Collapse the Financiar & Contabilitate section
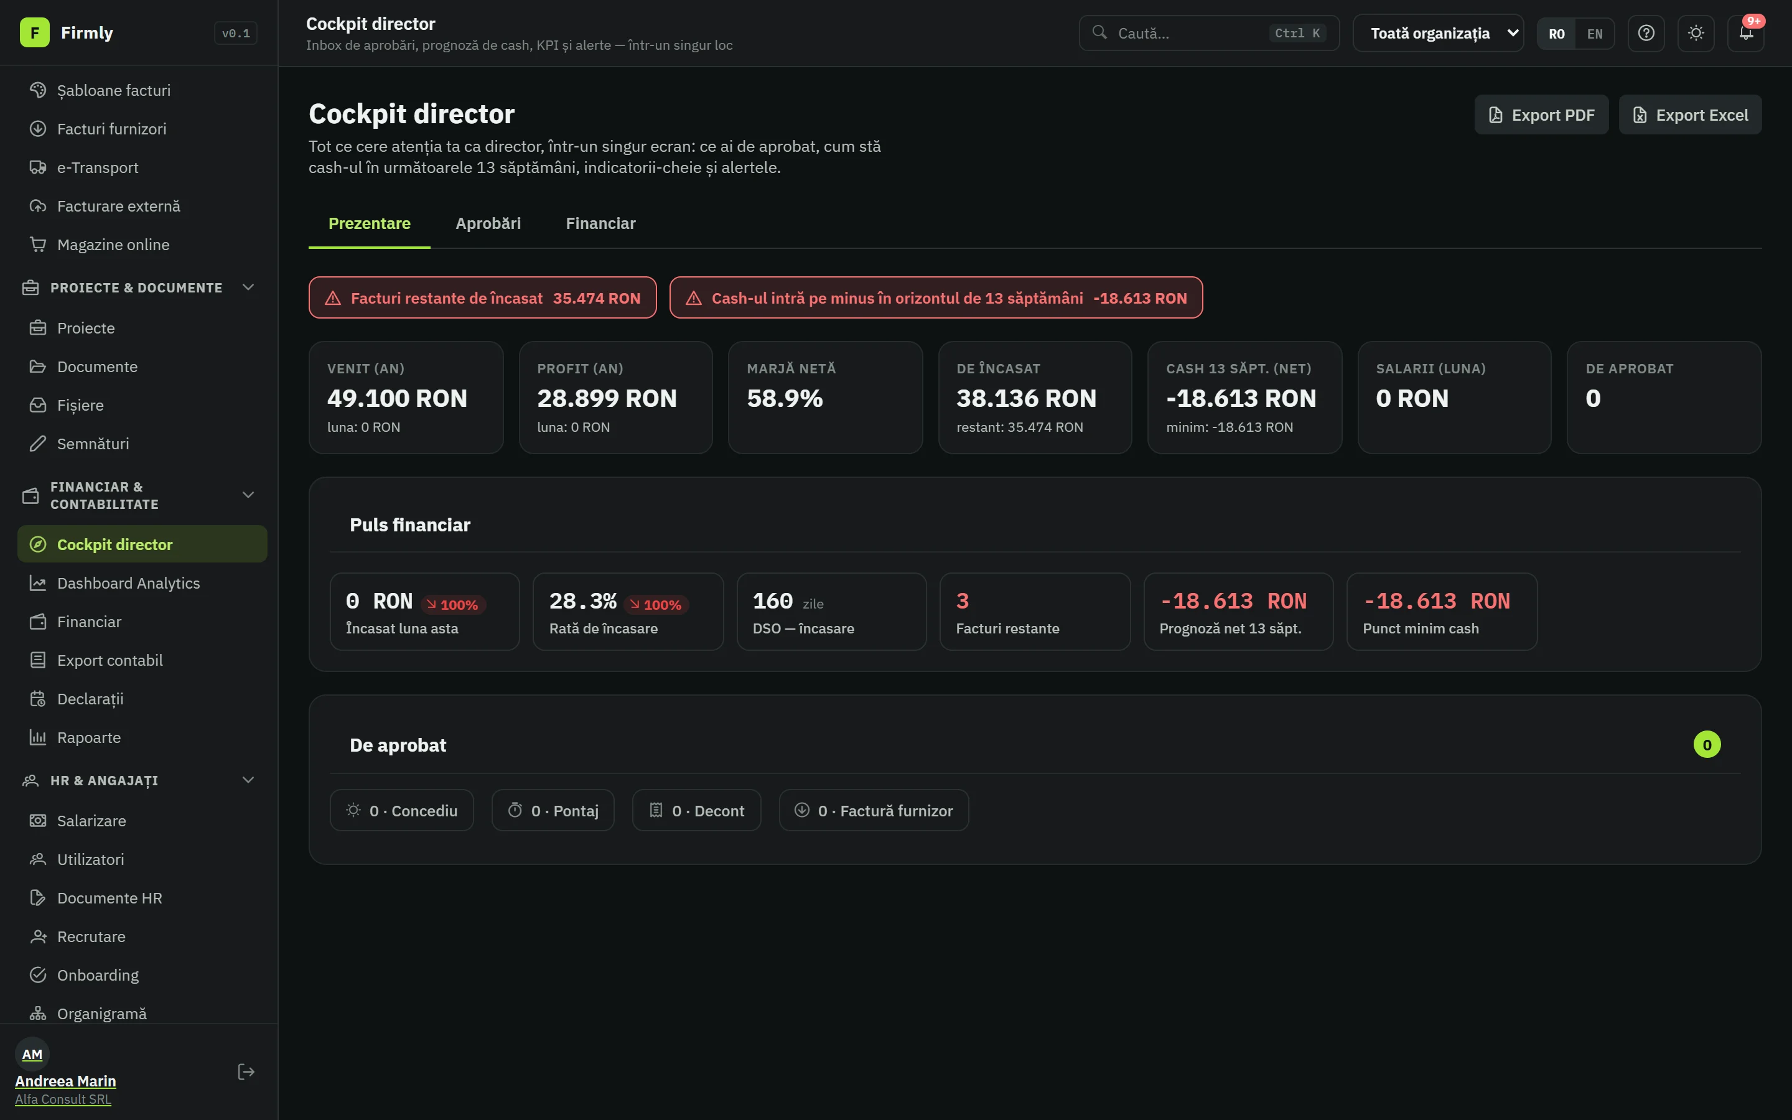Viewport: 1792px width, 1120px height. pos(139,495)
